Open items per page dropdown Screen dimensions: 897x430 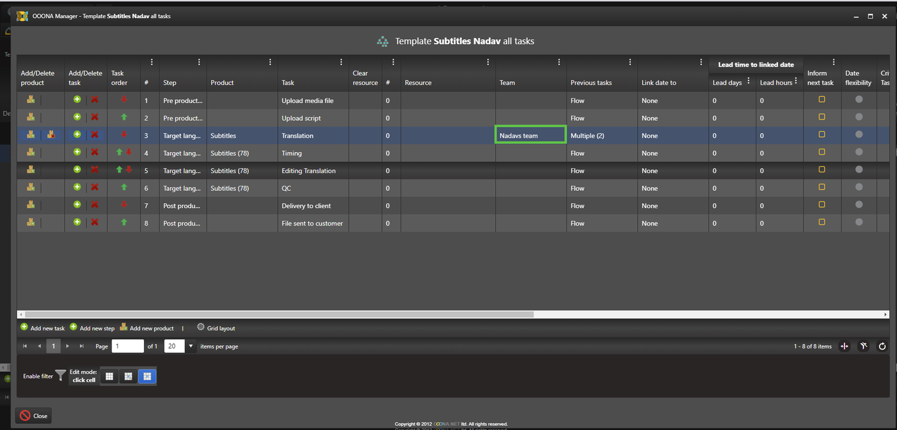(x=191, y=346)
